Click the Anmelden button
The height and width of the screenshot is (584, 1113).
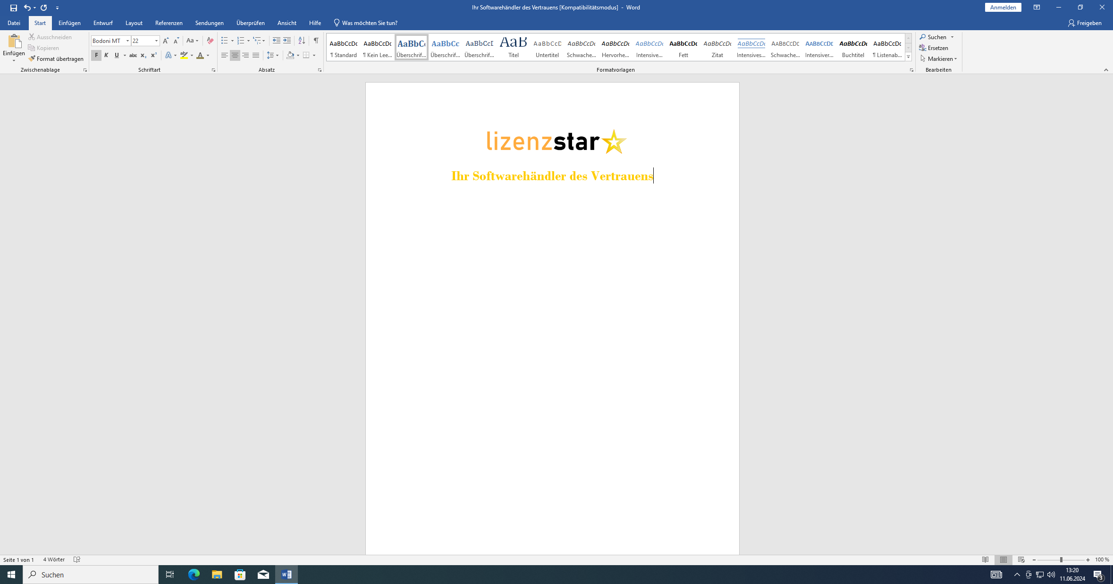[1003, 8]
